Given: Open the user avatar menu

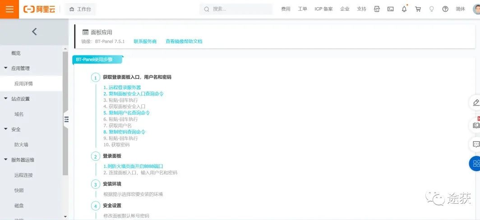Looking at the screenshot, I should [477, 9].
